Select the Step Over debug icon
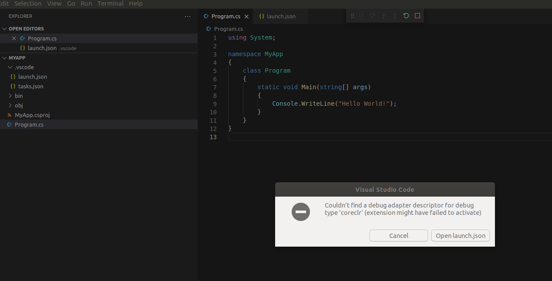 pos(372,16)
